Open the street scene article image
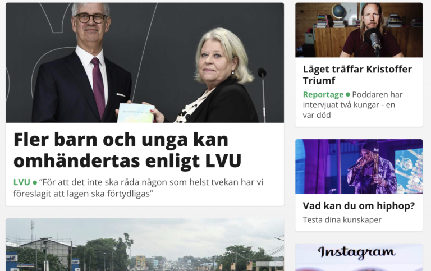 pos(145,245)
